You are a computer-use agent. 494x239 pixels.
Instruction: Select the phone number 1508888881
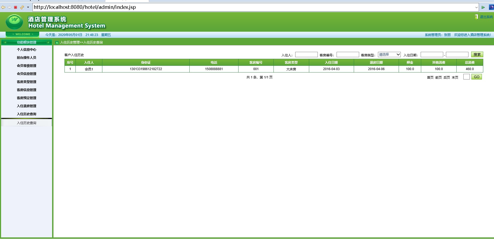coord(214,69)
